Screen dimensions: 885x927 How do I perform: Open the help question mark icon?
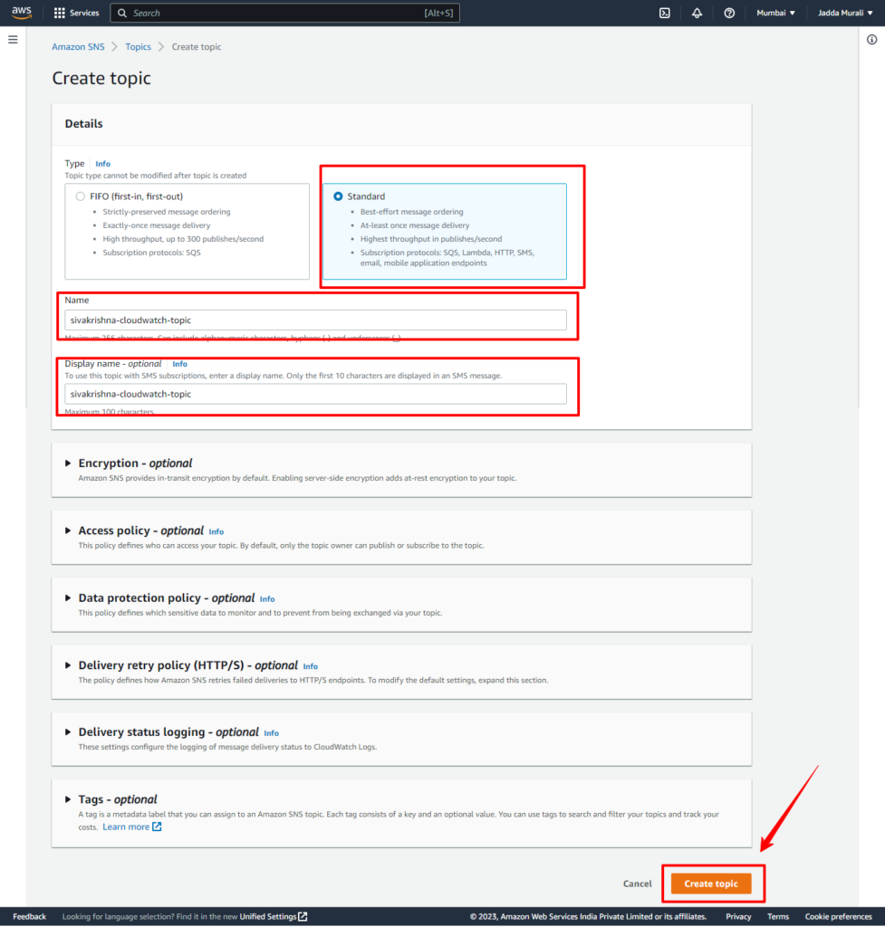(729, 13)
